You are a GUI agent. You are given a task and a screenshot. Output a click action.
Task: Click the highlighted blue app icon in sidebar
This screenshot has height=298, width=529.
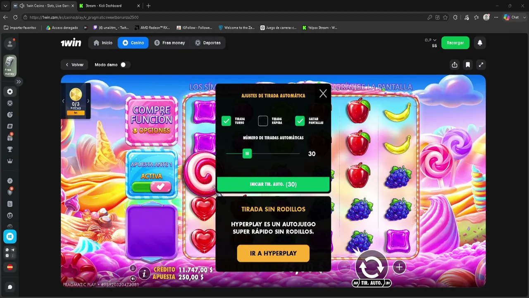pos(10,236)
